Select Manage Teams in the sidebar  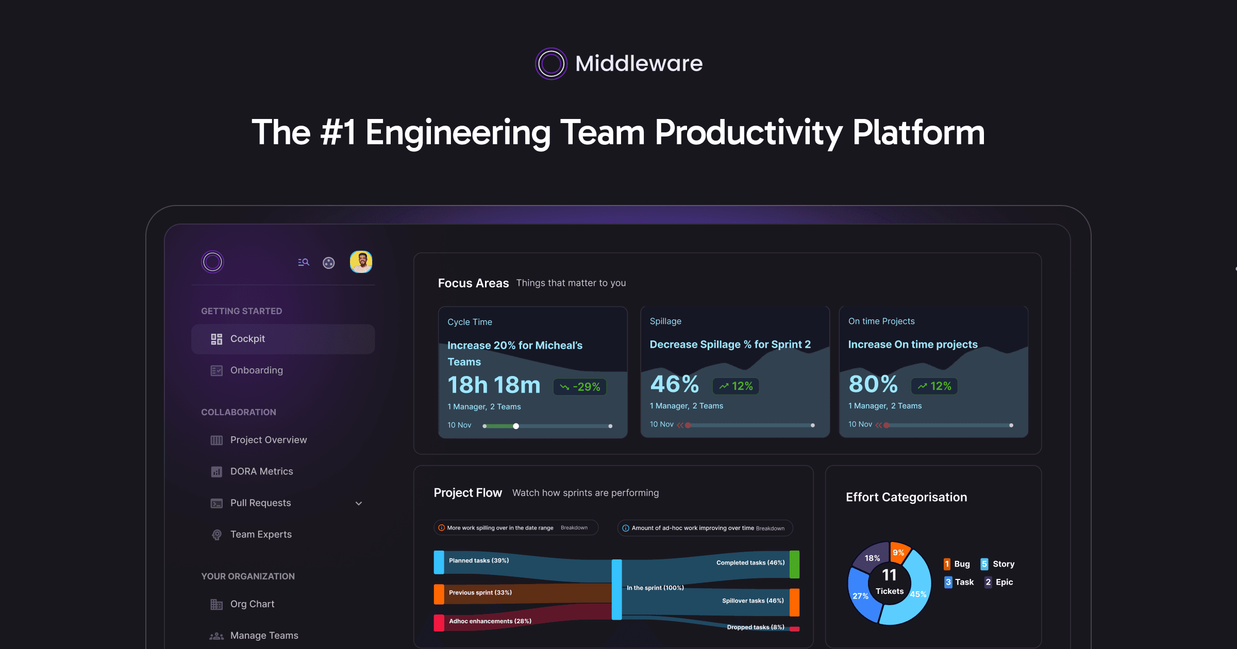tap(264, 635)
